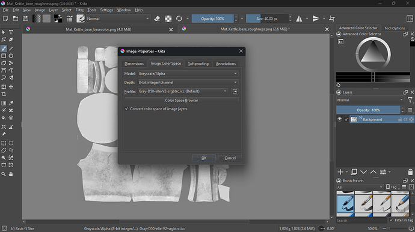Select the Freehand Brush tool

click(4, 49)
